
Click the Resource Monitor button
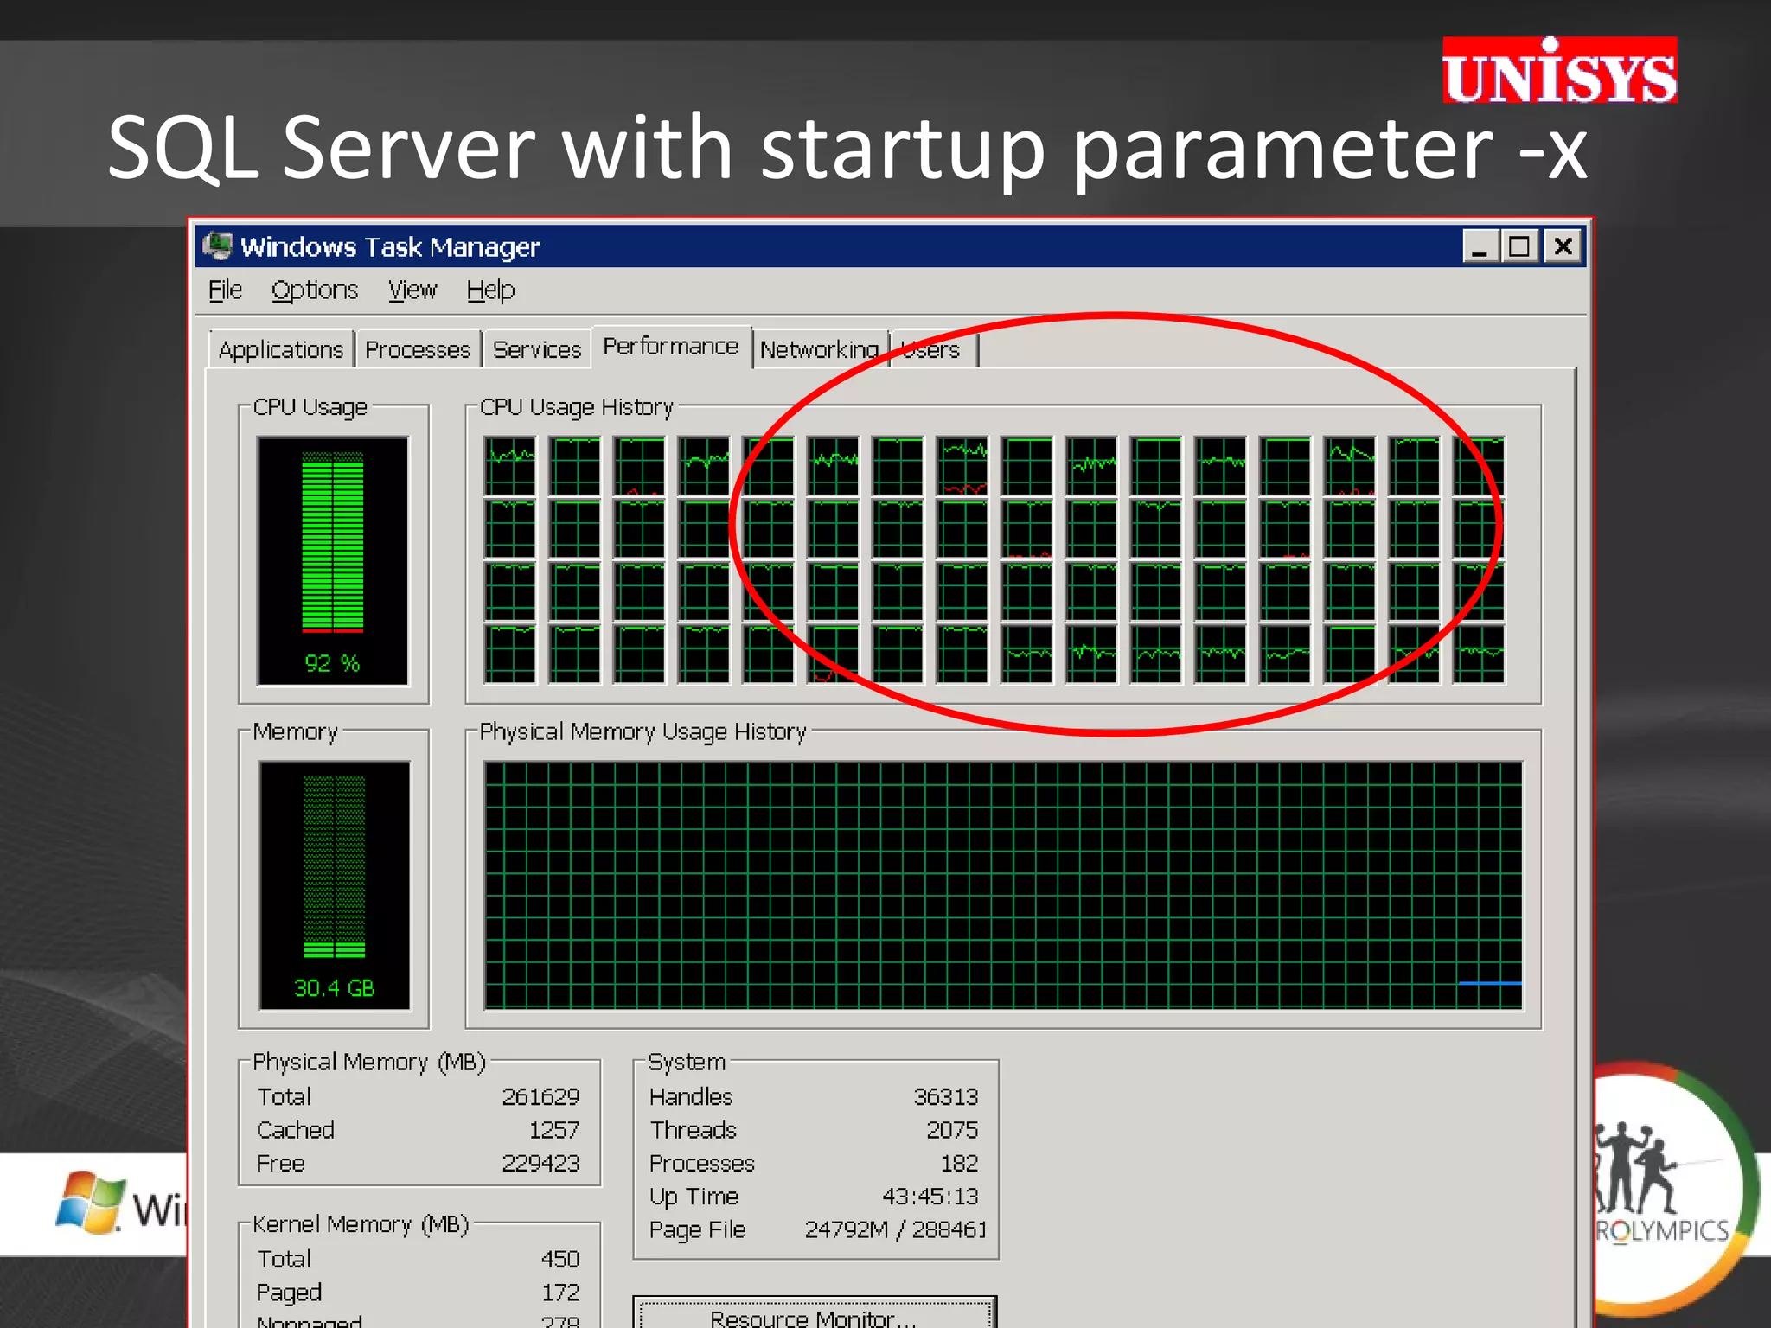[814, 1314]
